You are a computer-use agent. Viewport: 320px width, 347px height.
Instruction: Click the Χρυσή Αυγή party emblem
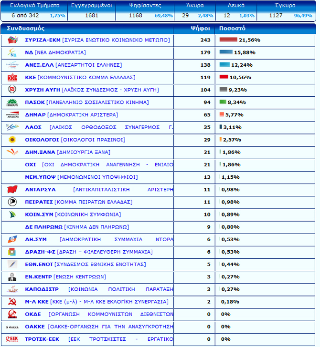pos(12,90)
